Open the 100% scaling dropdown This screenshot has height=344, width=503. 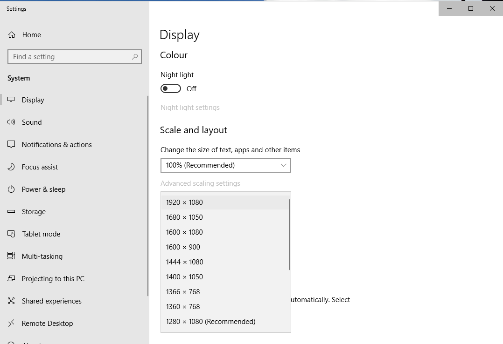(x=225, y=165)
